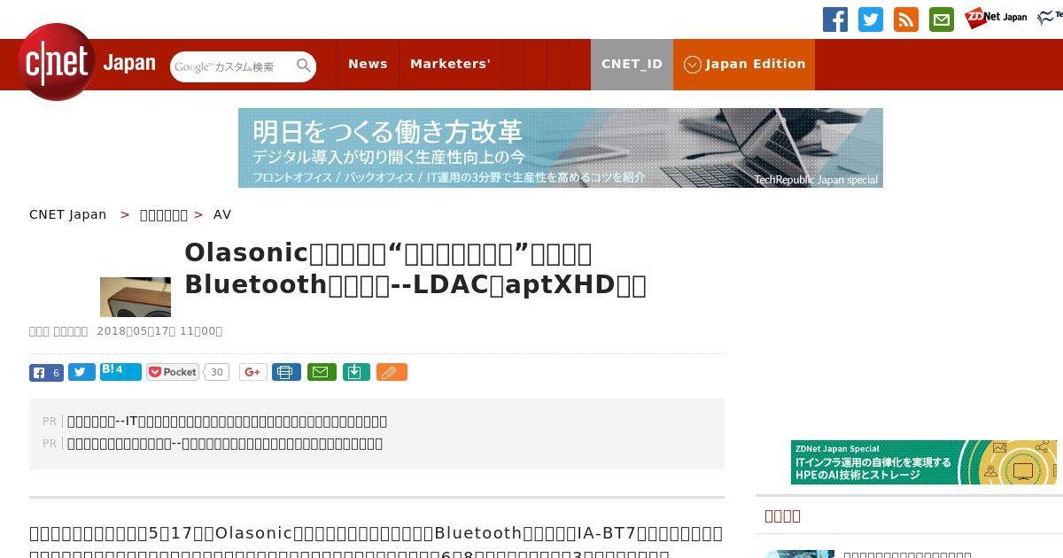This screenshot has width=1063, height=558.
Task: Open the Facebook page icon in header
Action: pos(835,19)
